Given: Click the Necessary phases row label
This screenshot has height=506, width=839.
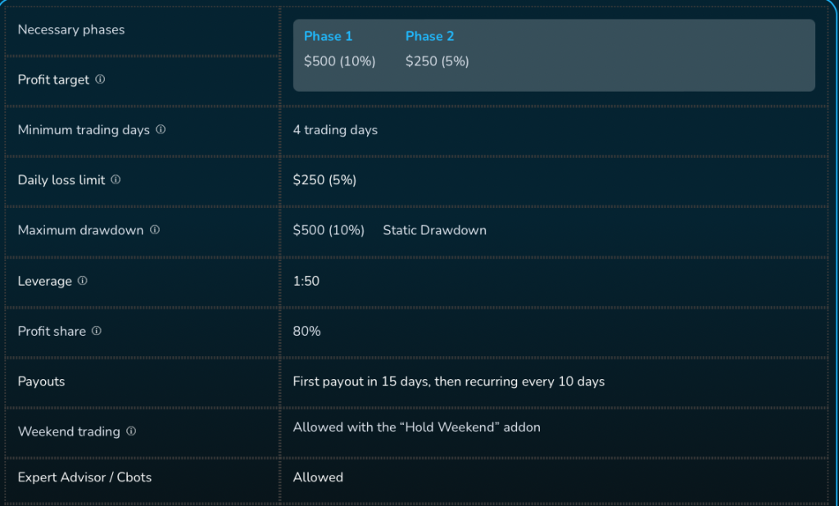Looking at the screenshot, I should [x=71, y=29].
